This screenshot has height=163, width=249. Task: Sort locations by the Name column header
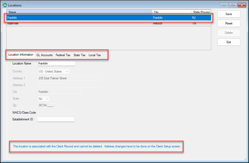click(x=12, y=12)
